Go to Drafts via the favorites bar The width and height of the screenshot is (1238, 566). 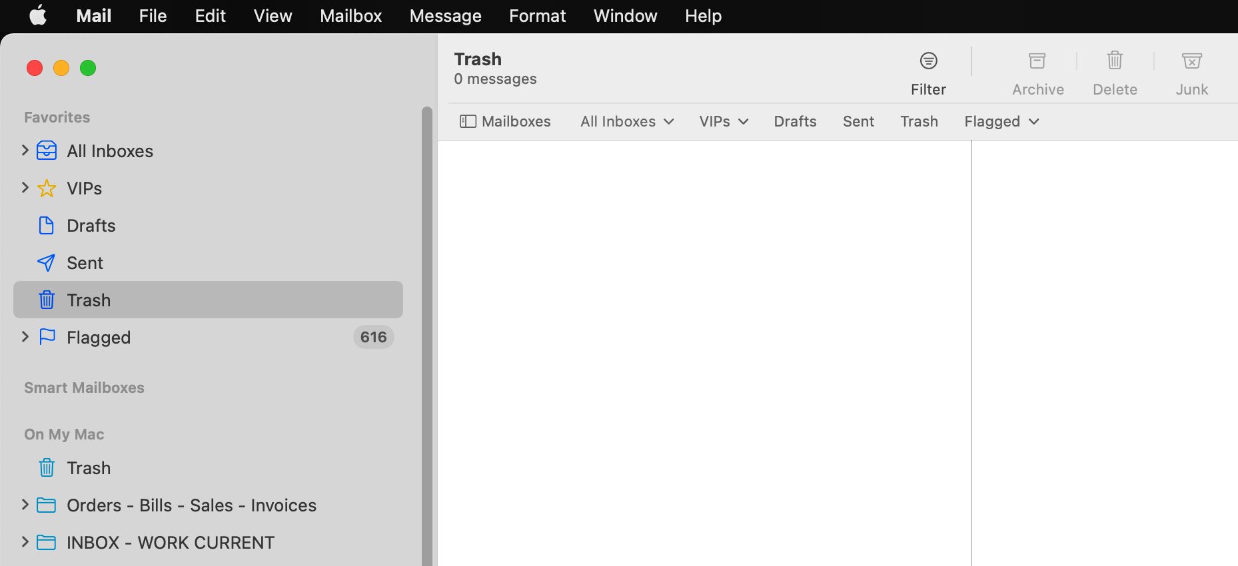point(796,121)
